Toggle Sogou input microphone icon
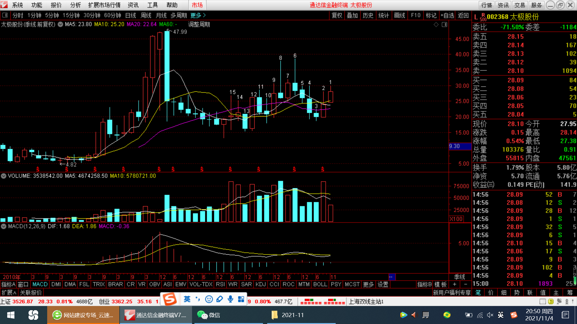This screenshot has width=577, height=324. click(230, 299)
